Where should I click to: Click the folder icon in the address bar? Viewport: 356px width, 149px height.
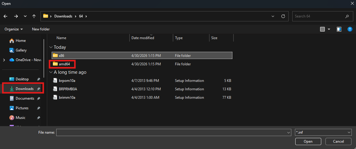[x=46, y=16]
